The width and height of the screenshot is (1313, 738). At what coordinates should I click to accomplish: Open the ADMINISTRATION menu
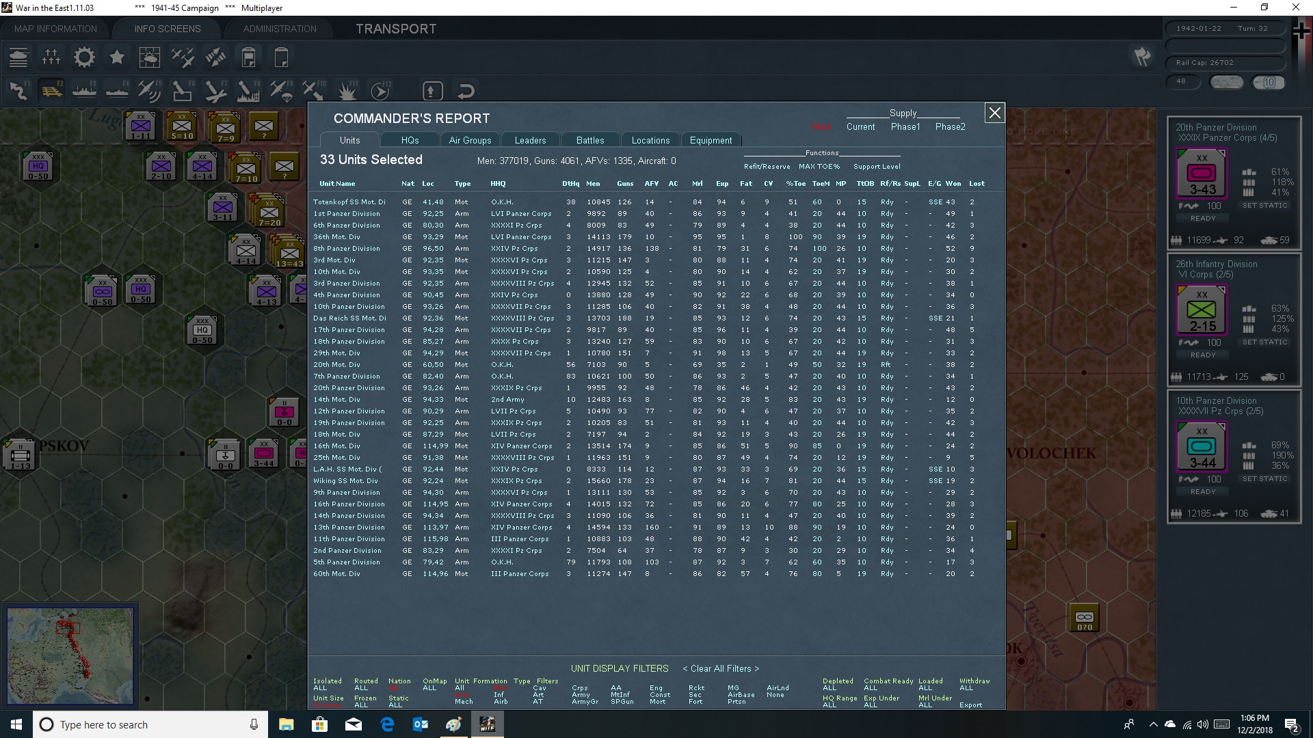[280, 29]
